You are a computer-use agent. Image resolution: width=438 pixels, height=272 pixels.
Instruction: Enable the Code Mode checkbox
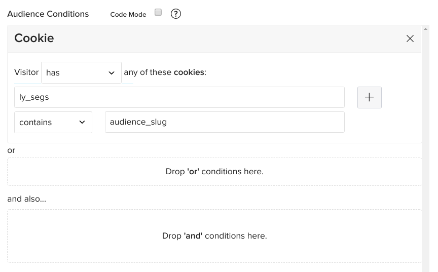click(x=158, y=13)
